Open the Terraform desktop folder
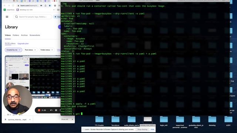Screen dimensions: 237x133 (x=115, y=121)
